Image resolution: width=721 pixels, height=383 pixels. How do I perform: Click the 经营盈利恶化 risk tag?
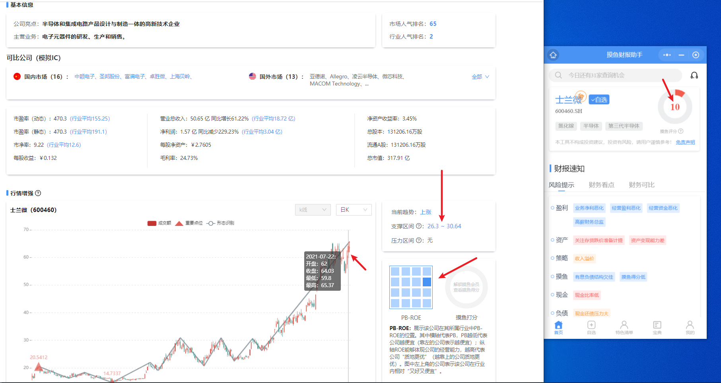click(626, 208)
